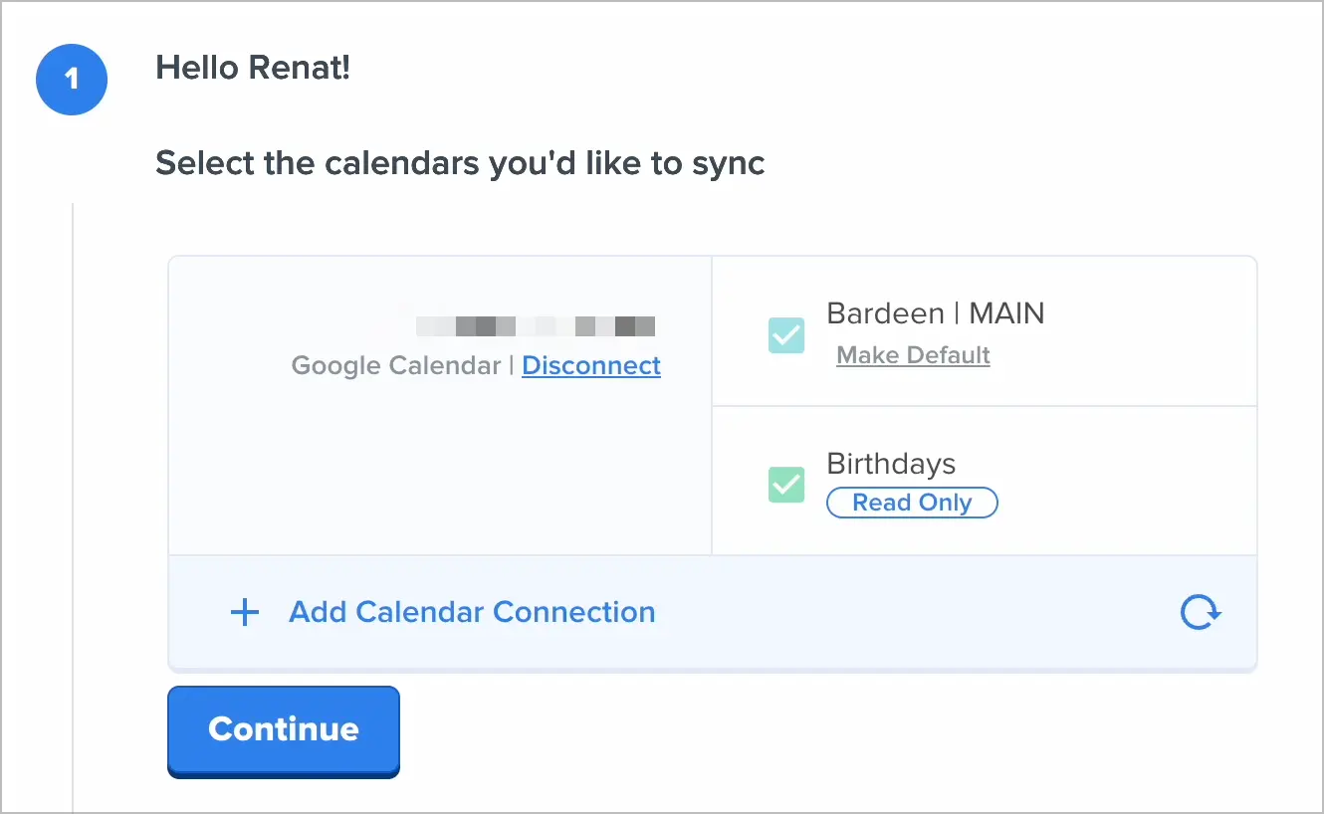Viewport: 1324px width, 814px height.
Task: Select the Bardeen | MAIN calendar entry
Action: pyautogui.click(x=935, y=313)
